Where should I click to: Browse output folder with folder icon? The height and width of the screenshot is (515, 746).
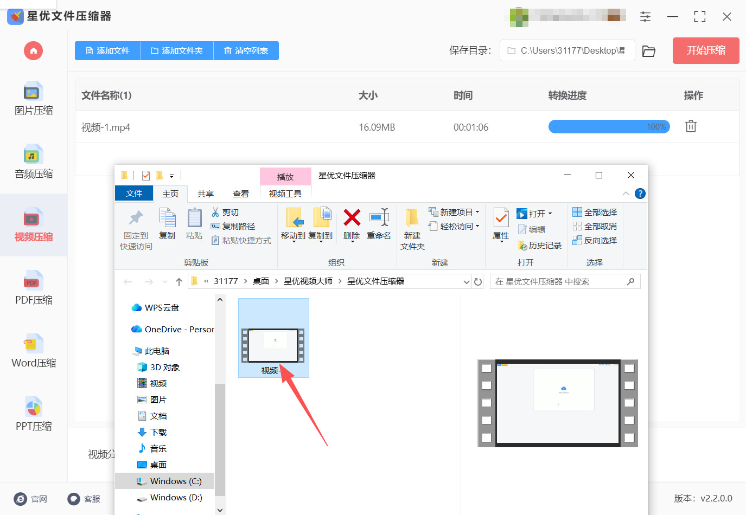[649, 51]
